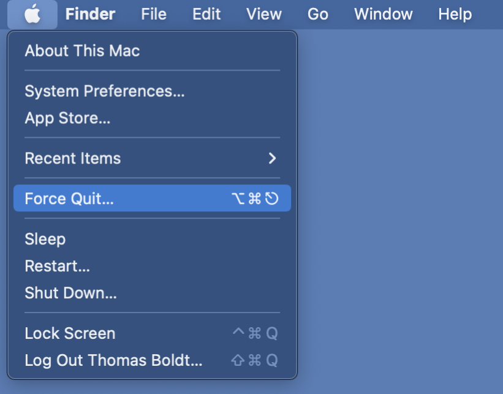Open the View menu
Viewport: 503px width, 394px height.
pyautogui.click(x=263, y=14)
